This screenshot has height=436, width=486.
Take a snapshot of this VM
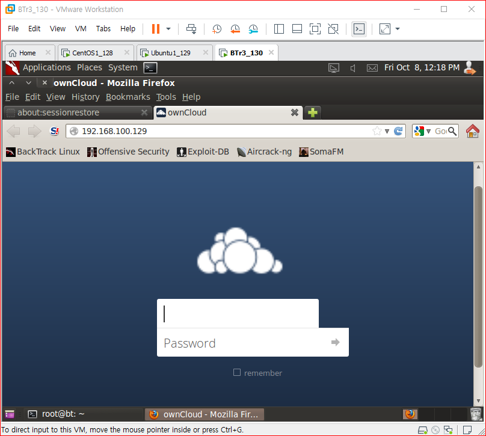(x=217, y=29)
